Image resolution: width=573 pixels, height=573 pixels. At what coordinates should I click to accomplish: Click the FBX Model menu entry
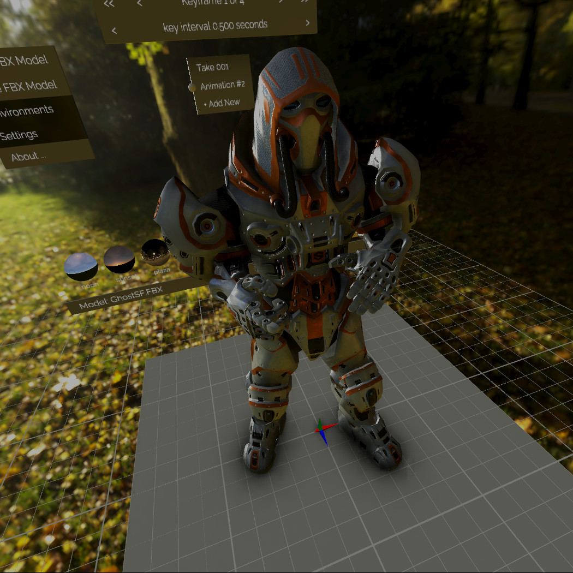(25, 60)
